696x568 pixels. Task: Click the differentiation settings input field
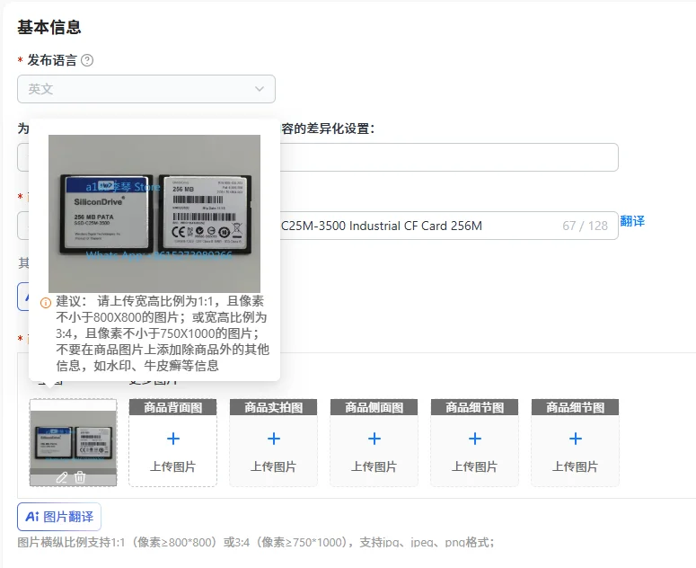click(318, 157)
